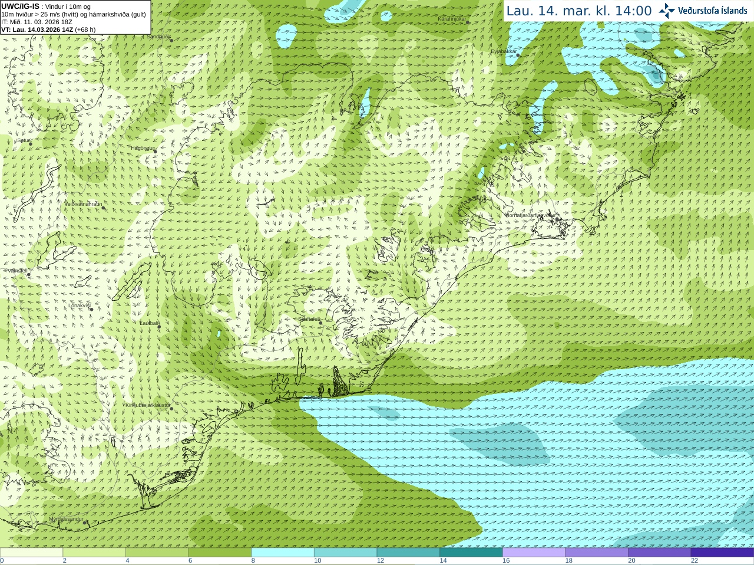Viewport: 754px width, 565px height.
Task: Select the Lónakvísl station marker
Action: [92, 309]
